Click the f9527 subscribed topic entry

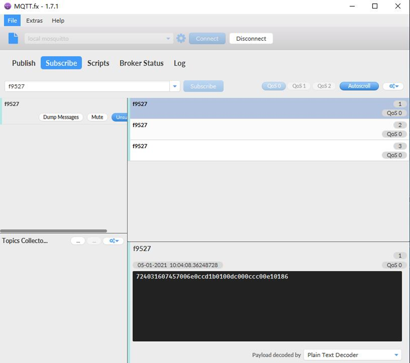tap(64, 111)
